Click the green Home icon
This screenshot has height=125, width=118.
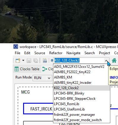coord(114,60)
